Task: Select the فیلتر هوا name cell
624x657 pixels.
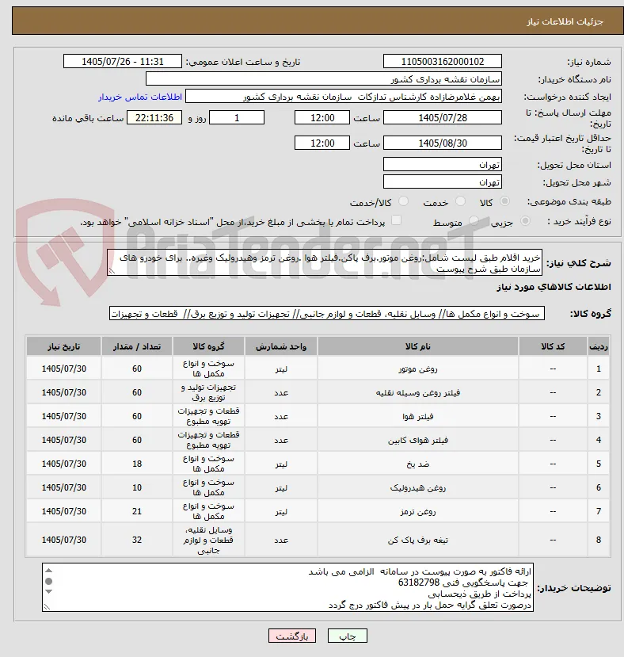Action: tap(418, 417)
